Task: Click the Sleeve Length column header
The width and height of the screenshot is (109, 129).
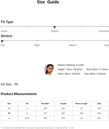Action: coord(81,103)
